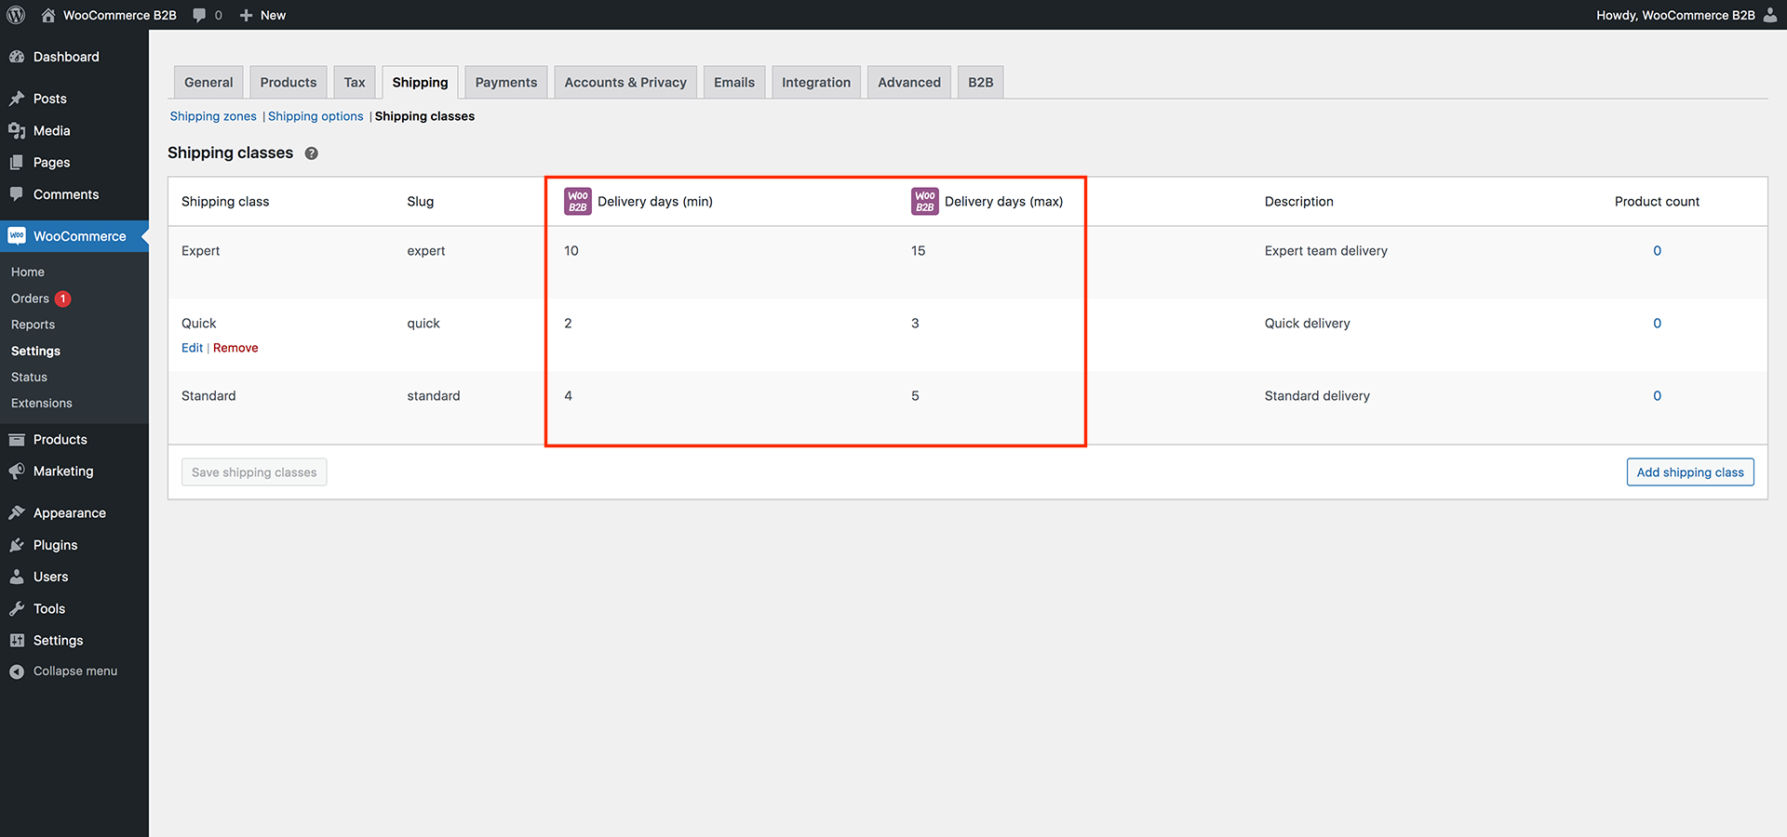Click the Delivery days max value 15
Screen dimensions: 1787x837
point(919,251)
